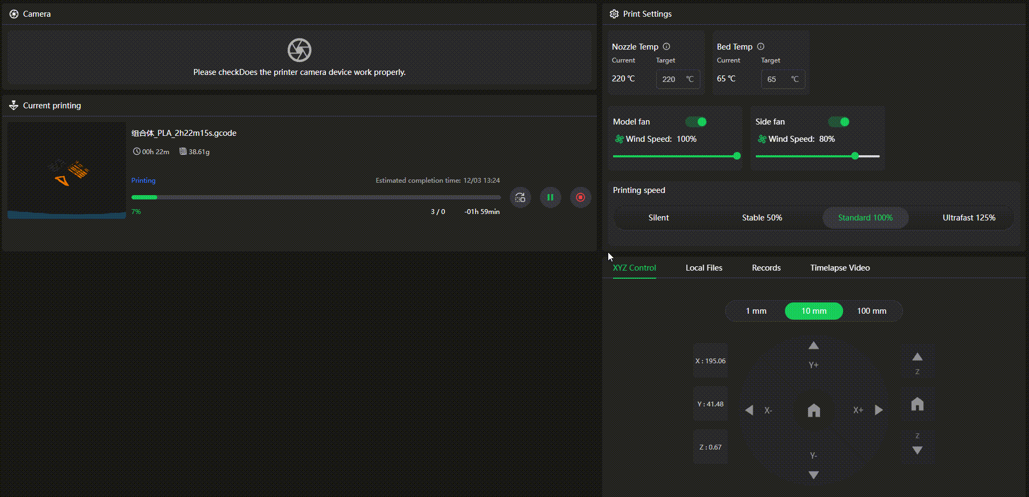Move the print head X+ with right arrow
The width and height of the screenshot is (1029, 497).
coord(879,410)
